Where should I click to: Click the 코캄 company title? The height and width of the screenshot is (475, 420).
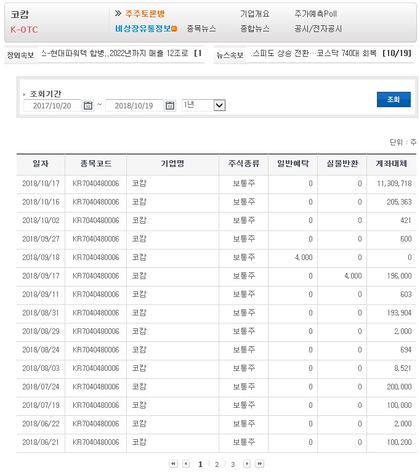tap(20, 14)
